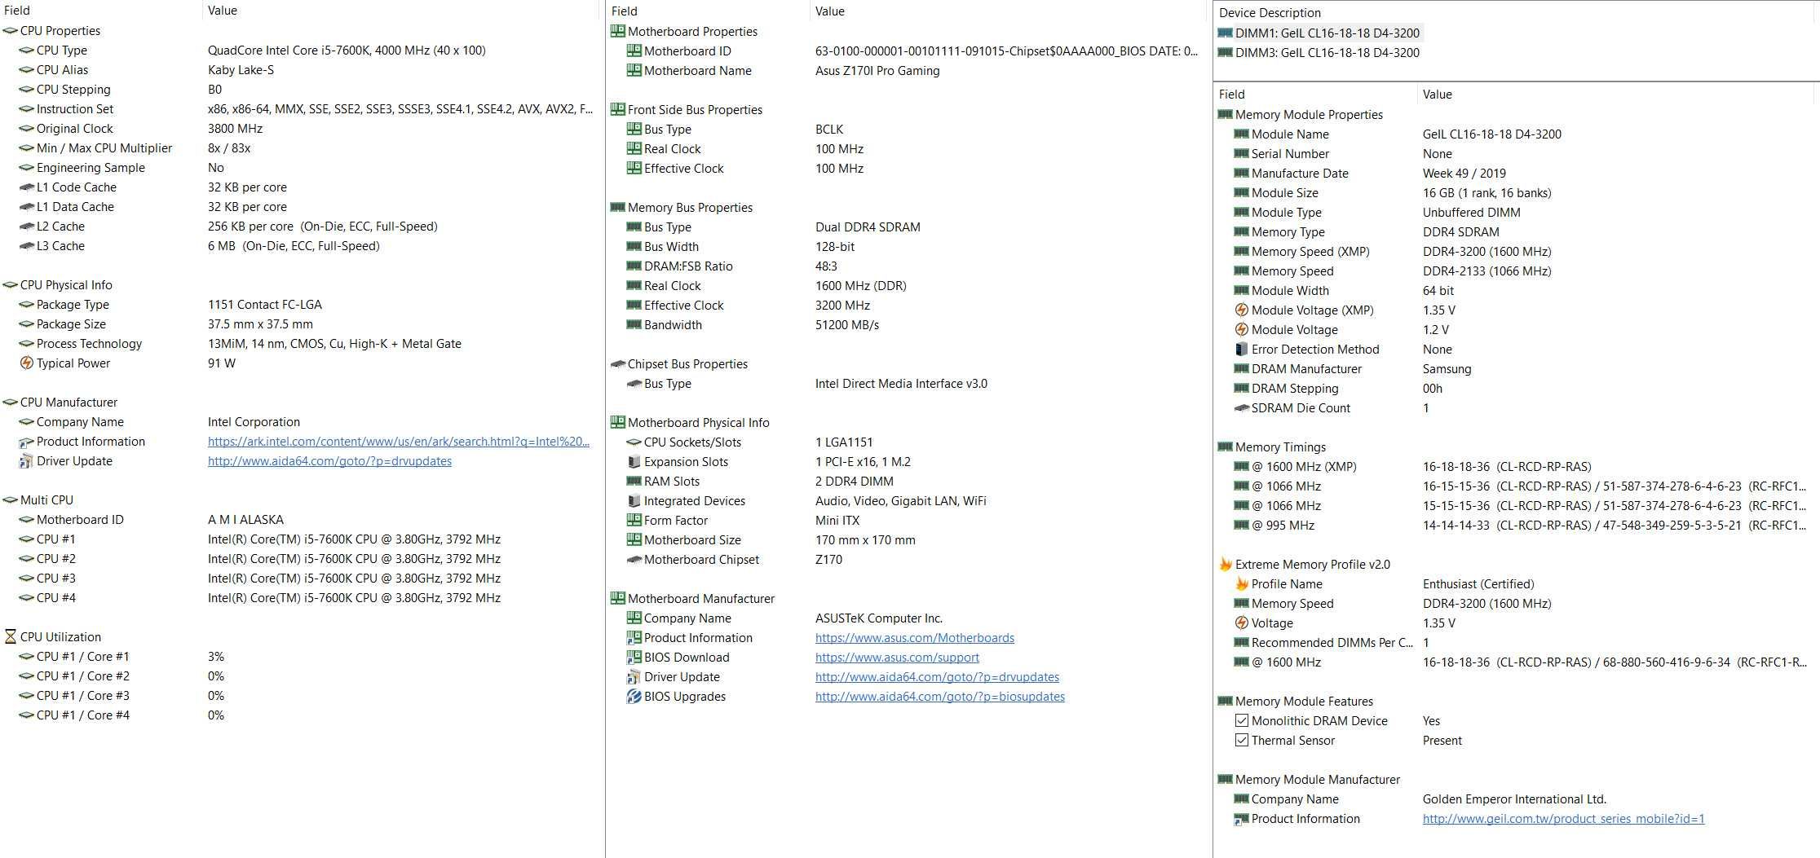Click the motherboard Driver Update icon
The width and height of the screenshot is (1820, 858).
coord(634,677)
